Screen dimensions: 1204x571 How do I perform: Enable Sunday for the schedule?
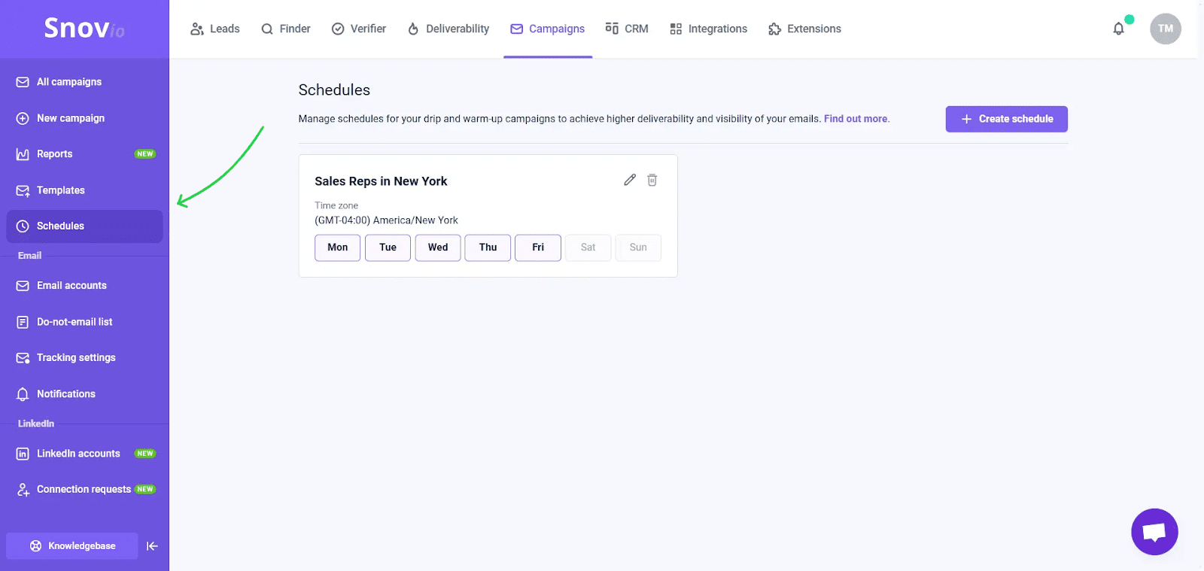coord(638,248)
